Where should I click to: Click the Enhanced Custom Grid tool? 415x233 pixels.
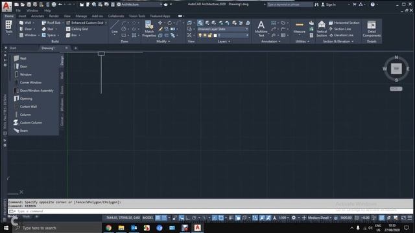pyautogui.click(x=85, y=23)
